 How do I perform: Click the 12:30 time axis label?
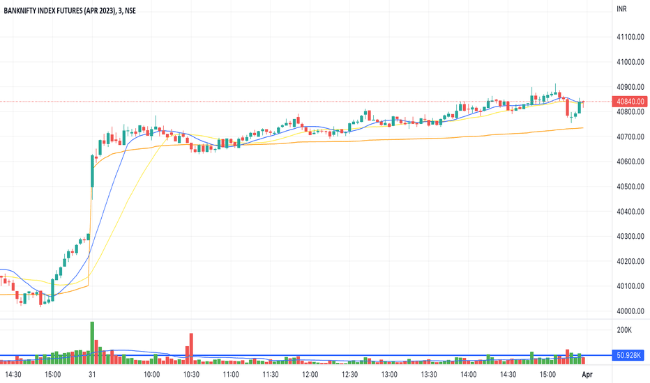pos(349,375)
